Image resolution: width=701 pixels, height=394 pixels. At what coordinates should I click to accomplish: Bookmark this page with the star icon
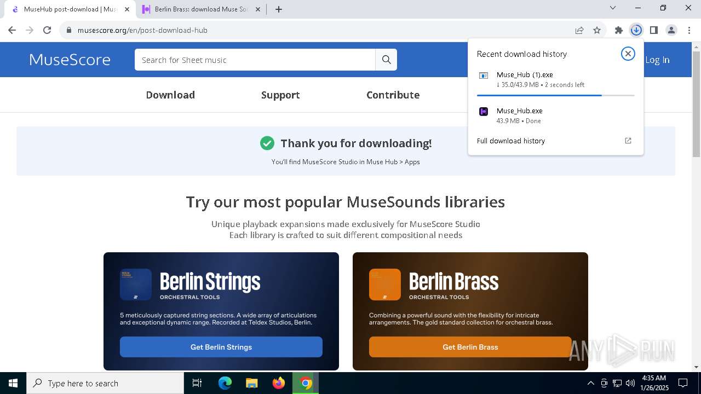(597, 30)
